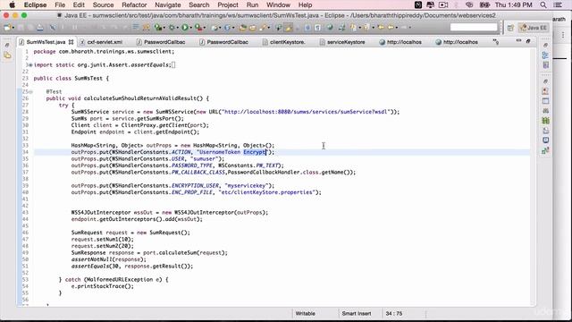Click the Run on Server icon

coord(158,28)
